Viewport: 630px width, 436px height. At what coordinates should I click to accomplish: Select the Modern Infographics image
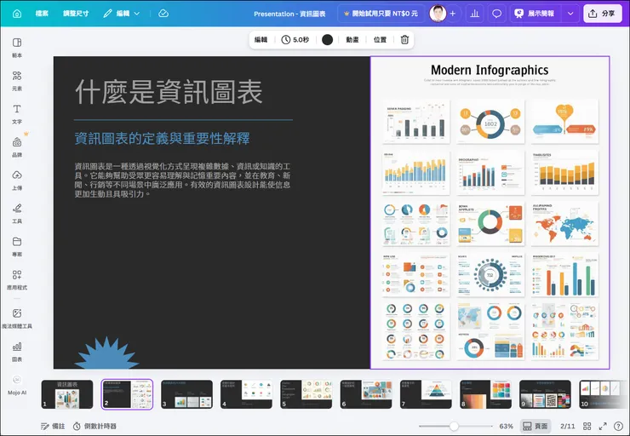pos(490,213)
